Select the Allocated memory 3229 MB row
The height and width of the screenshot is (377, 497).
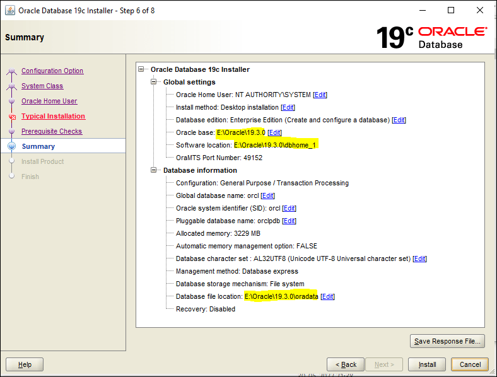(218, 233)
